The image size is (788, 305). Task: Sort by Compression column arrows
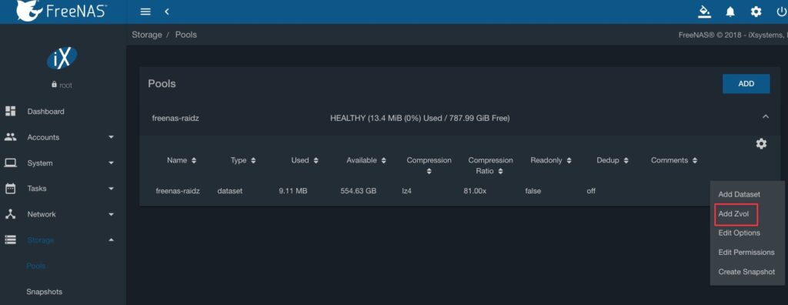click(x=429, y=172)
